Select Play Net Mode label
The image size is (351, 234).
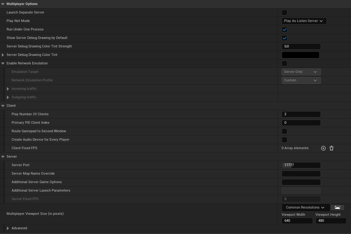18,21
